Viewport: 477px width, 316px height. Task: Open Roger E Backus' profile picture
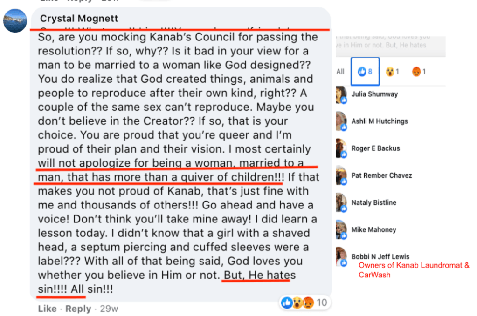click(341, 148)
